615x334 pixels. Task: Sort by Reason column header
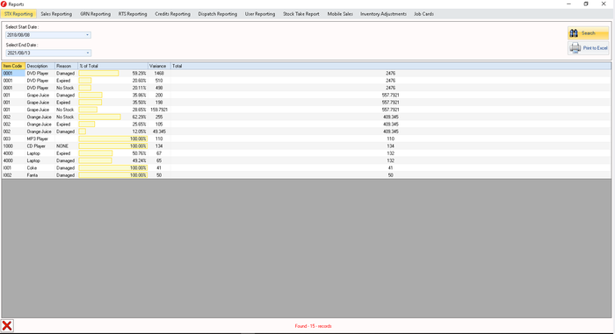(66, 66)
